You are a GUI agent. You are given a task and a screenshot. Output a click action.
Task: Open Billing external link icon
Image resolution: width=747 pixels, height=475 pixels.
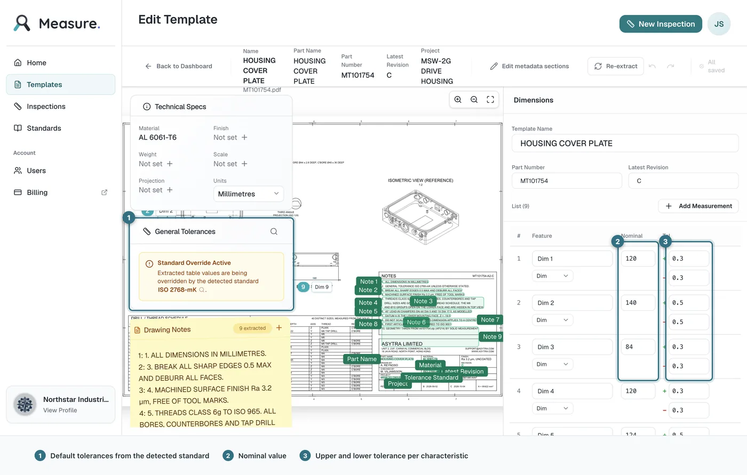[105, 192]
